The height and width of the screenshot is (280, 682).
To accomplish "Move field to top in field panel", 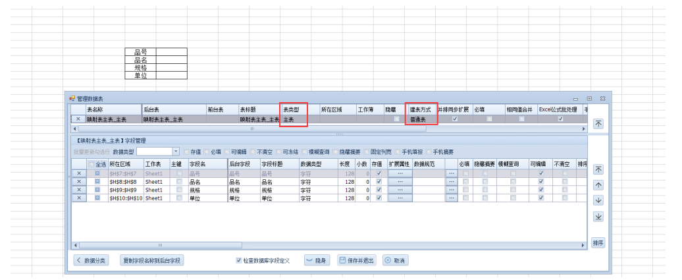I will click(x=598, y=169).
